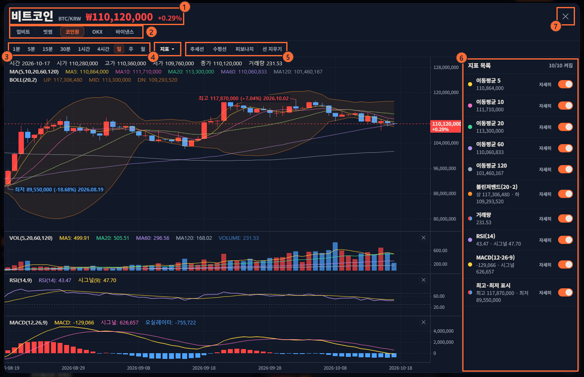Image resolution: width=584 pixels, height=377 pixels.
Task: Disable the 볼린저밴드(20·2) toggle
Action: click(565, 194)
